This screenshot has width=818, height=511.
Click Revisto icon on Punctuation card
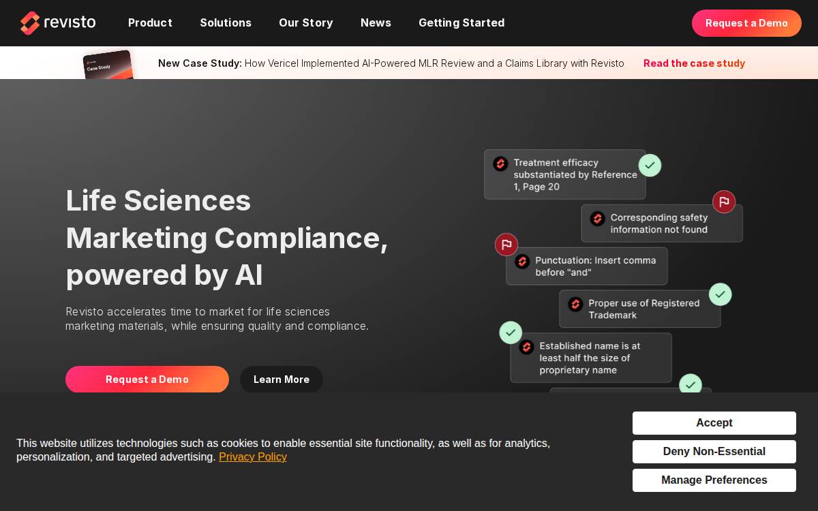[x=522, y=261]
